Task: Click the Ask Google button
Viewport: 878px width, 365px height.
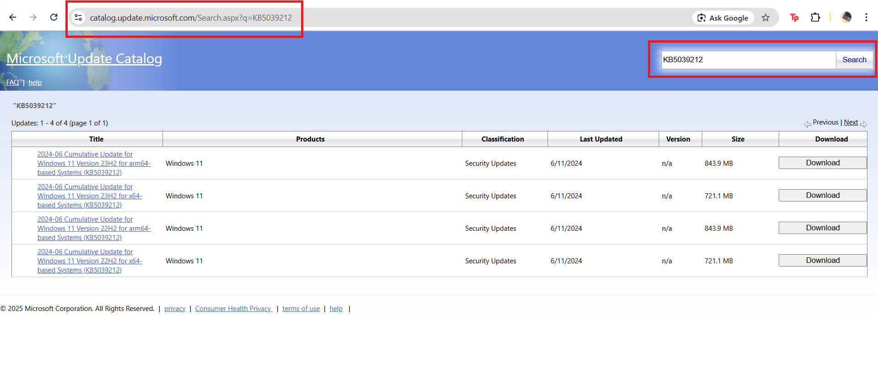Action: click(x=723, y=18)
